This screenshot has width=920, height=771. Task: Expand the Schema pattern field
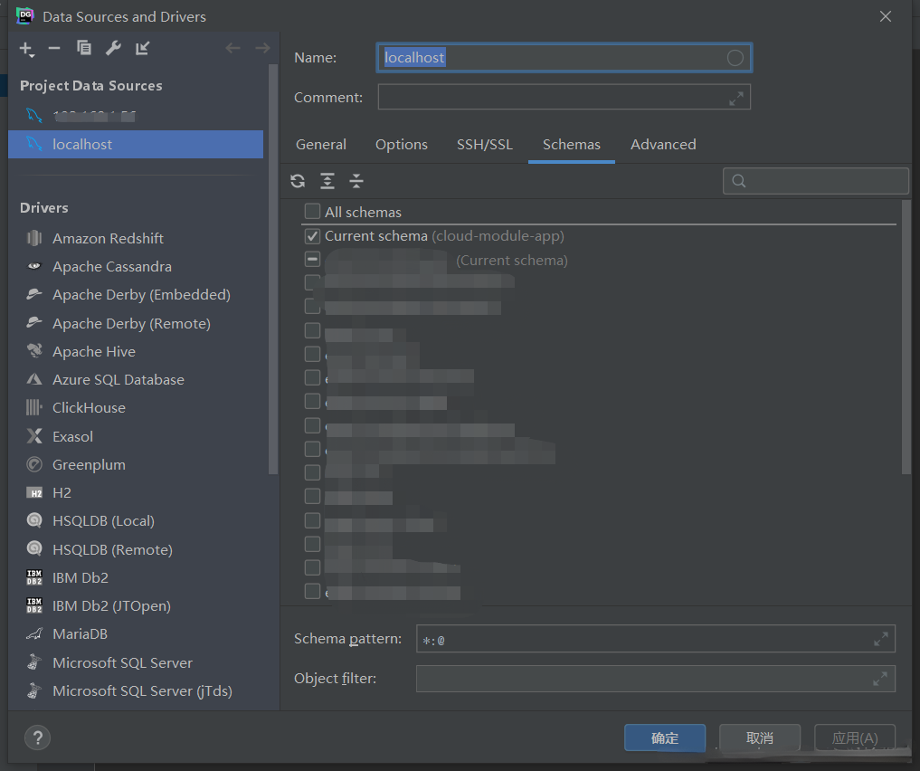(x=881, y=639)
